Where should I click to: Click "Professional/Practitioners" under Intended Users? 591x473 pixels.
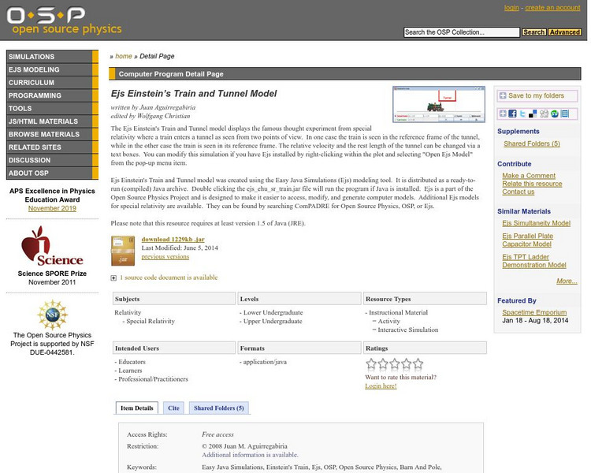pyautogui.click(x=153, y=379)
